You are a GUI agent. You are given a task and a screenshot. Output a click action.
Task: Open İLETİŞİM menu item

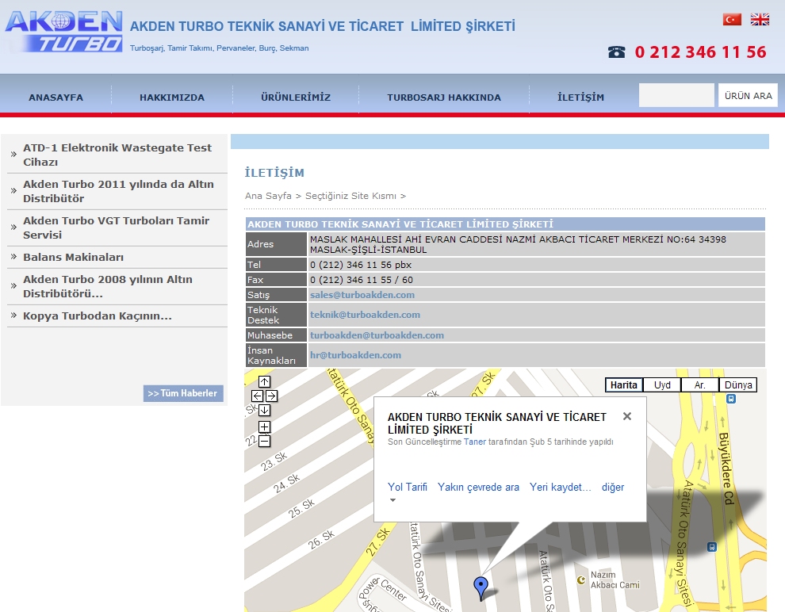(x=580, y=97)
